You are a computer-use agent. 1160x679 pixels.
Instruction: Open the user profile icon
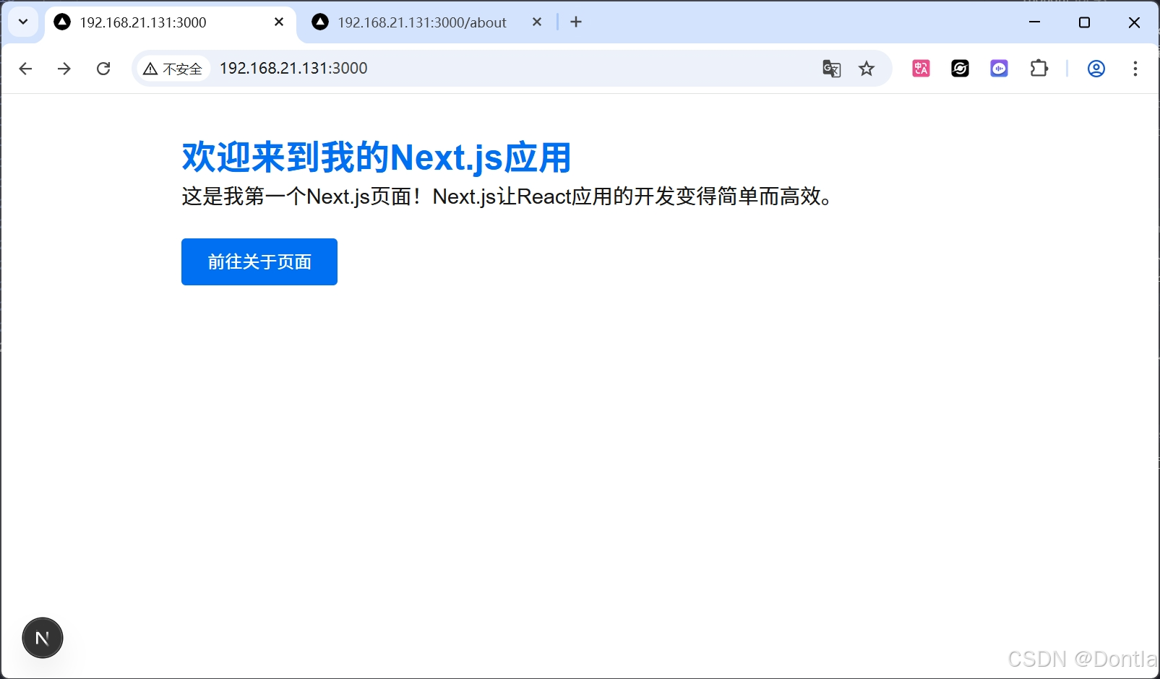(x=1096, y=69)
